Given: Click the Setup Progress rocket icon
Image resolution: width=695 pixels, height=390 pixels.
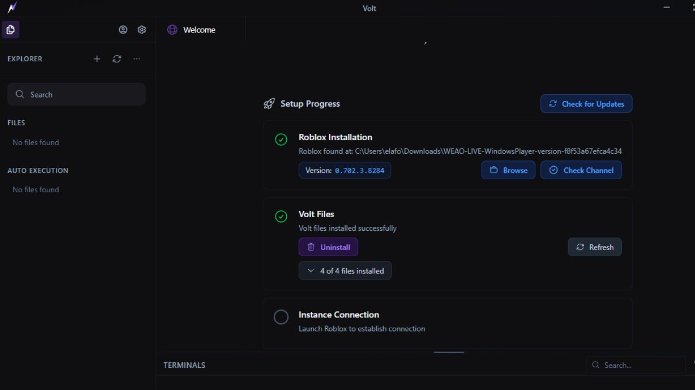Looking at the screenshot, I should [269, 104].
